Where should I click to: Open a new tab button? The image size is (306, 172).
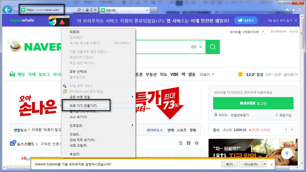click(154, 10)
